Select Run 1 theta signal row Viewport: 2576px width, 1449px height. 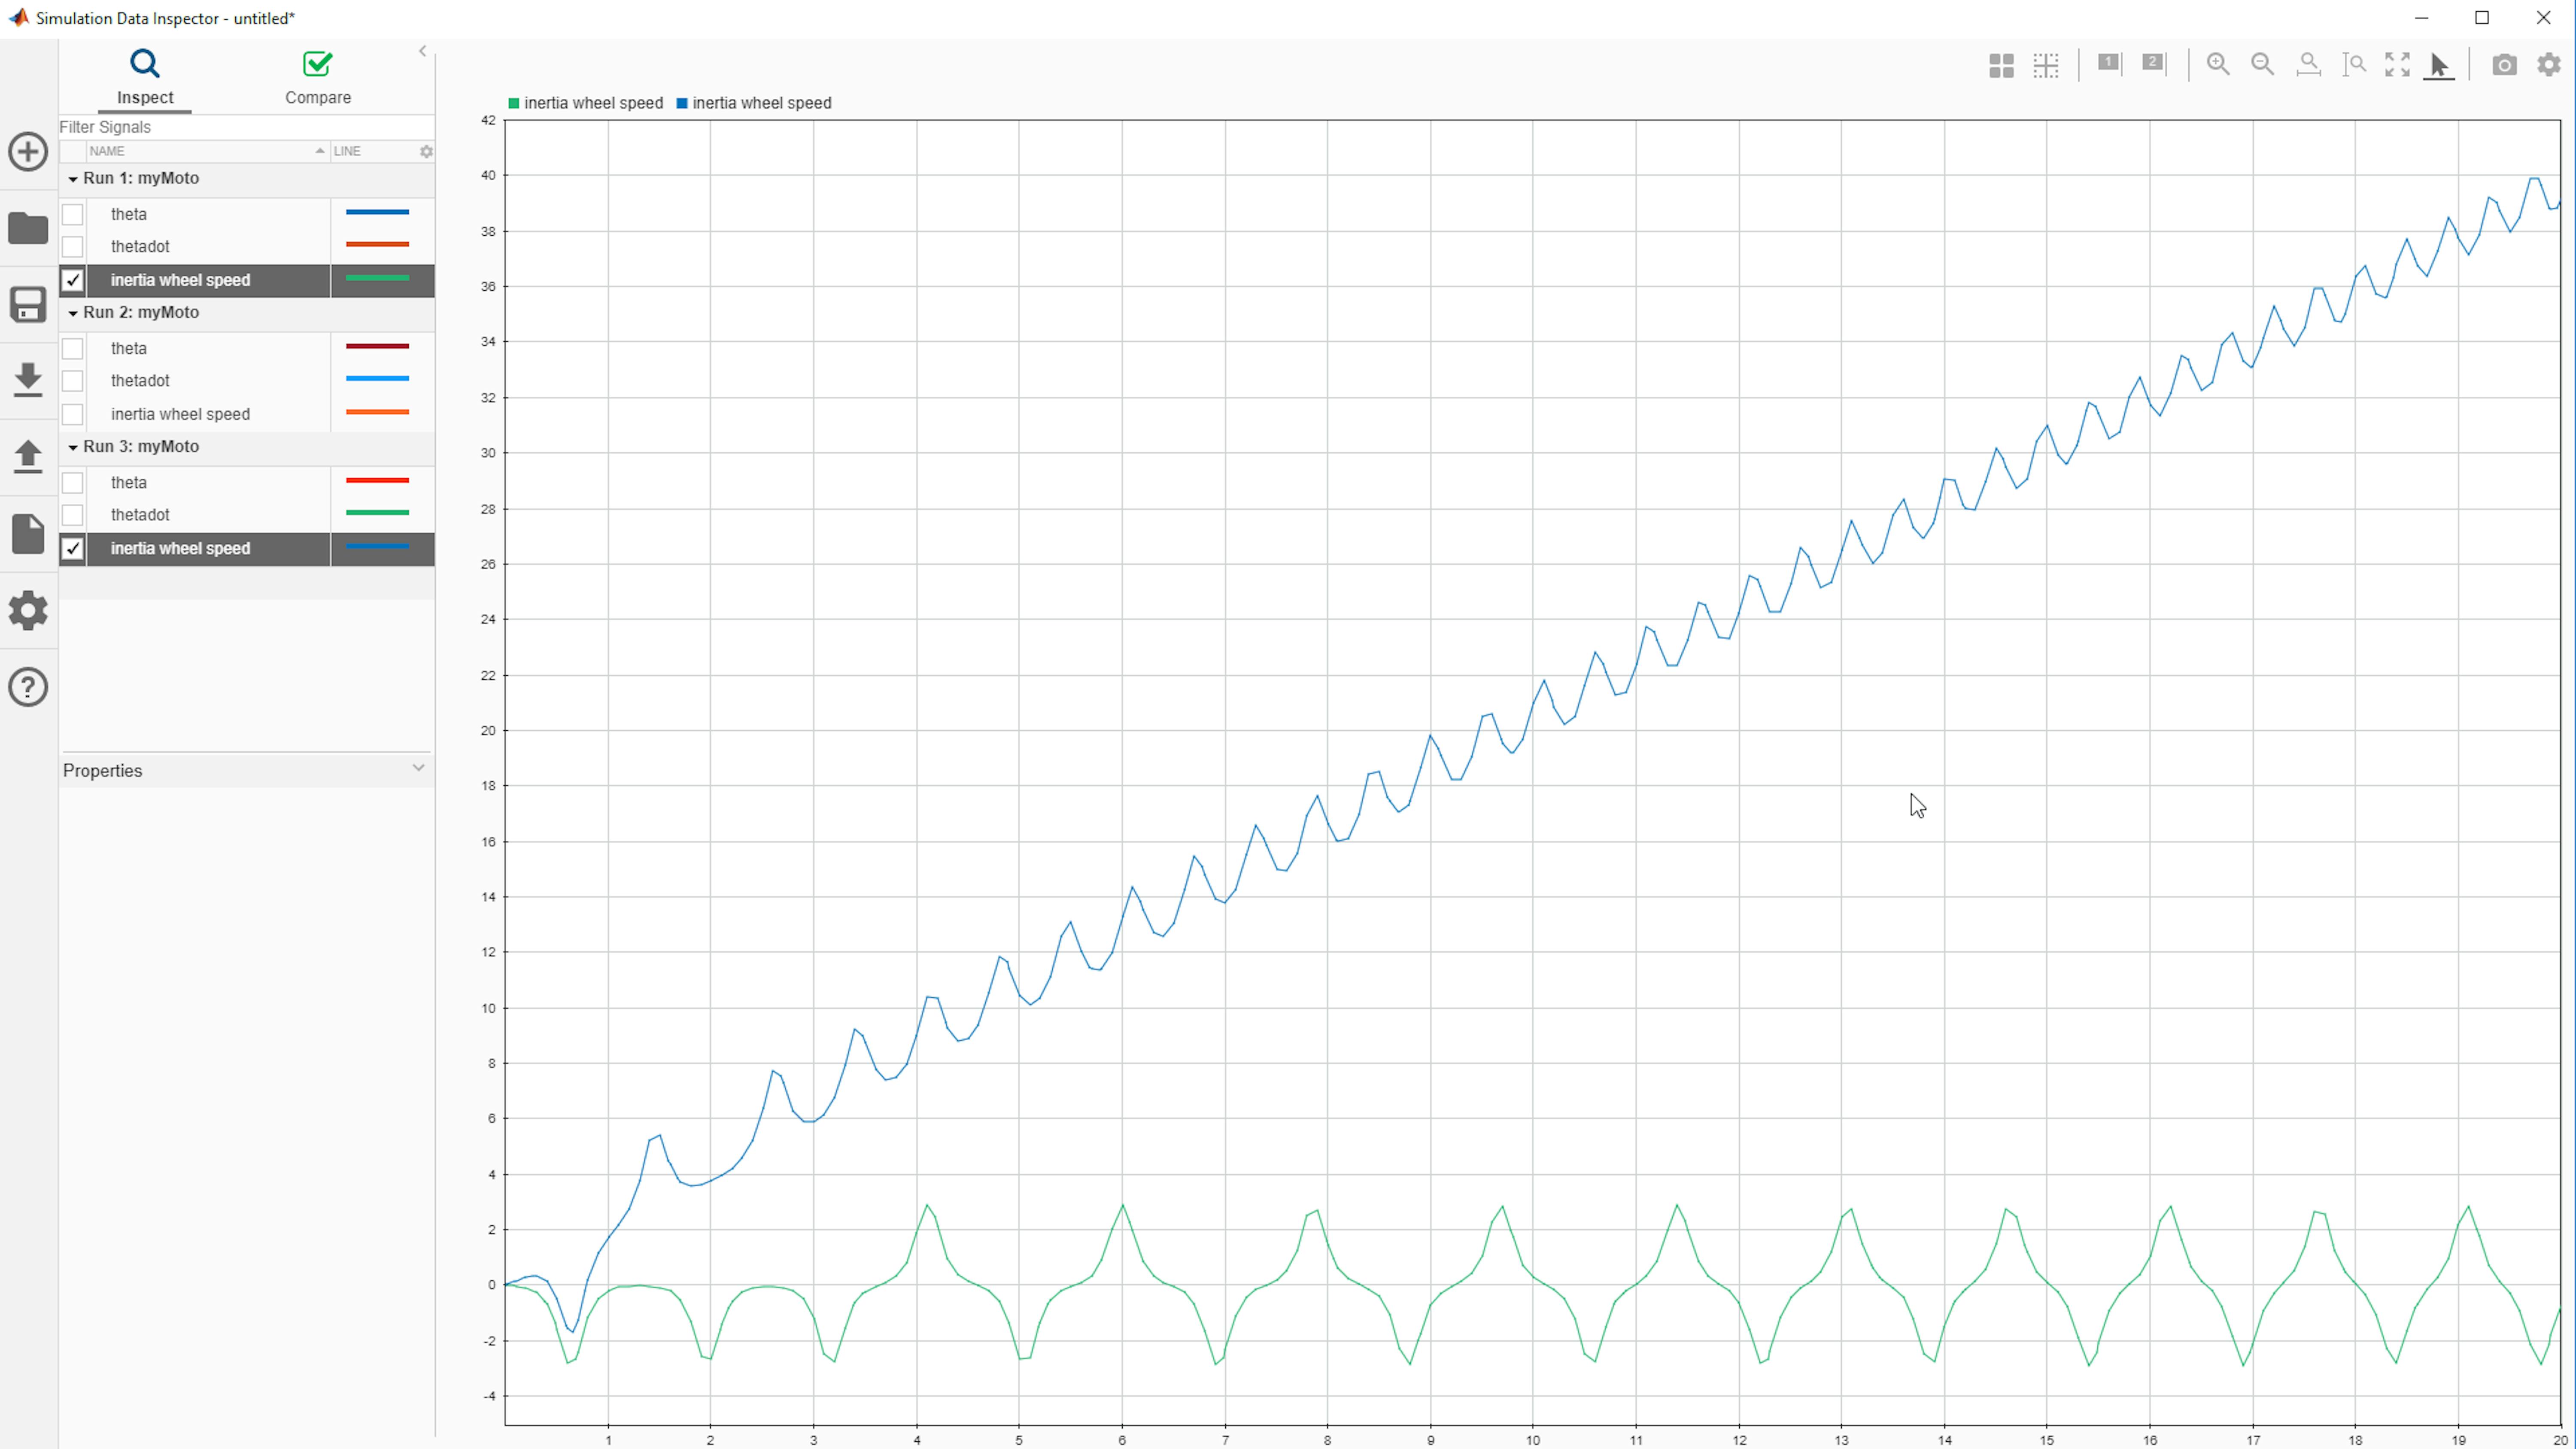(246, 214)
